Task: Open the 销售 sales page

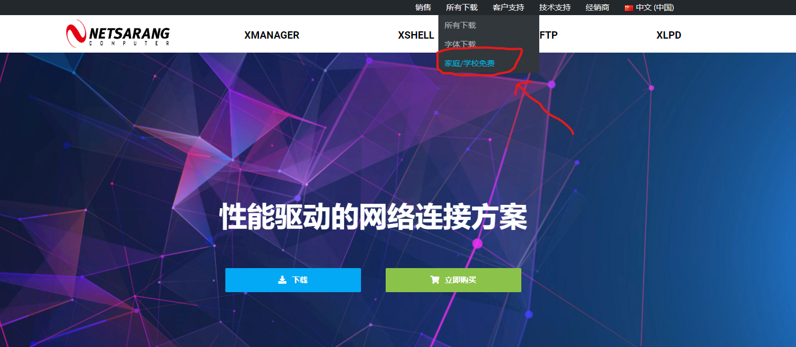Action: tap(422, 7)
